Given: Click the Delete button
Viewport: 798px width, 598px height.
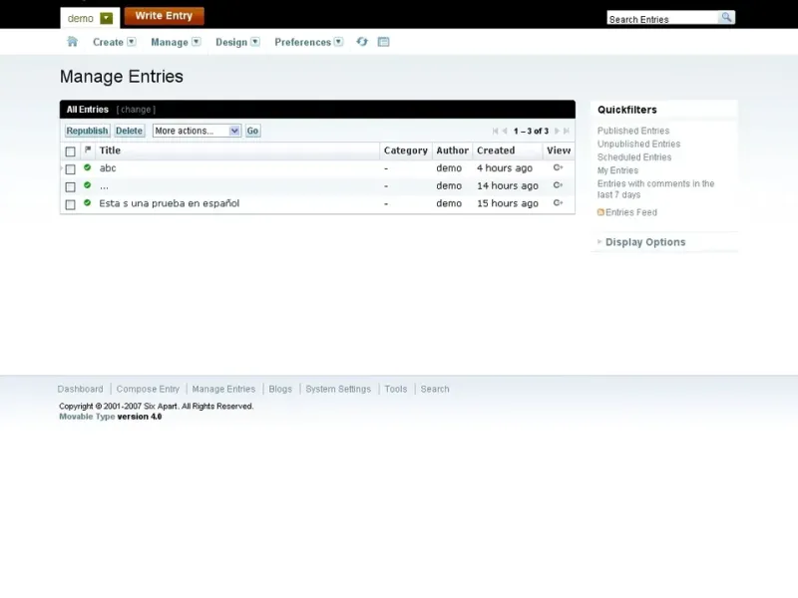Looking at the screenshot, I should click(x=129, y=131).
